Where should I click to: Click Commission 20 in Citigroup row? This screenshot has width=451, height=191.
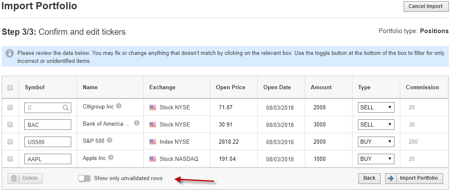(412, 107)
